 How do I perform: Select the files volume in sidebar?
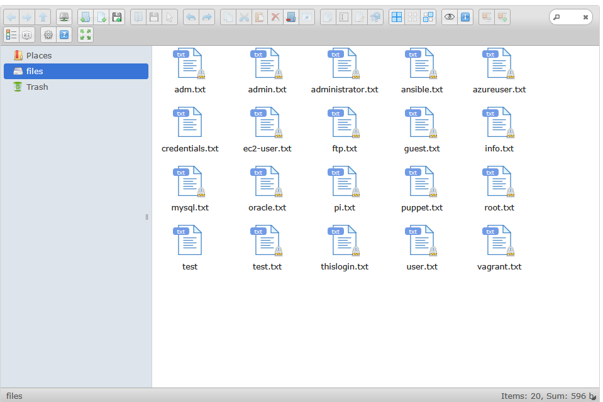[35, 72]
